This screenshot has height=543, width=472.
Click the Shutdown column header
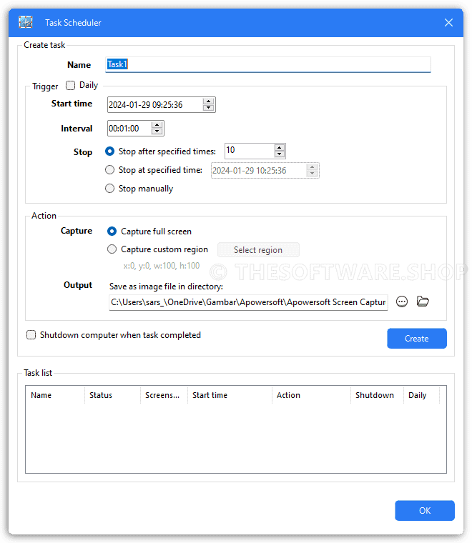point(378,395)
